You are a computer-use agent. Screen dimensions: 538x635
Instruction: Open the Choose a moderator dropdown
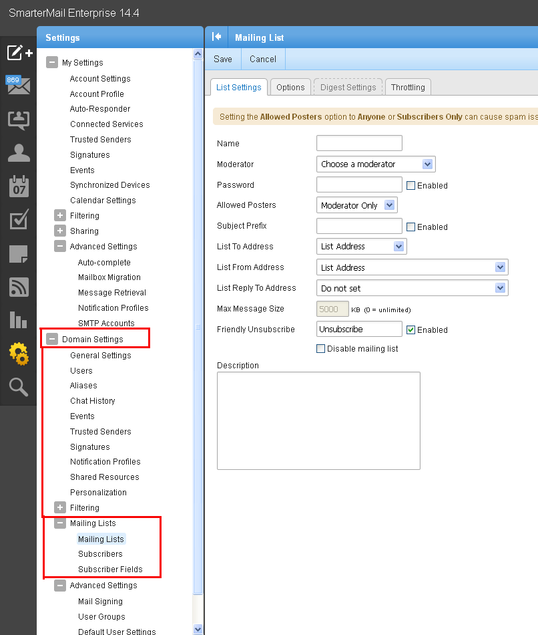click(376, 164)
